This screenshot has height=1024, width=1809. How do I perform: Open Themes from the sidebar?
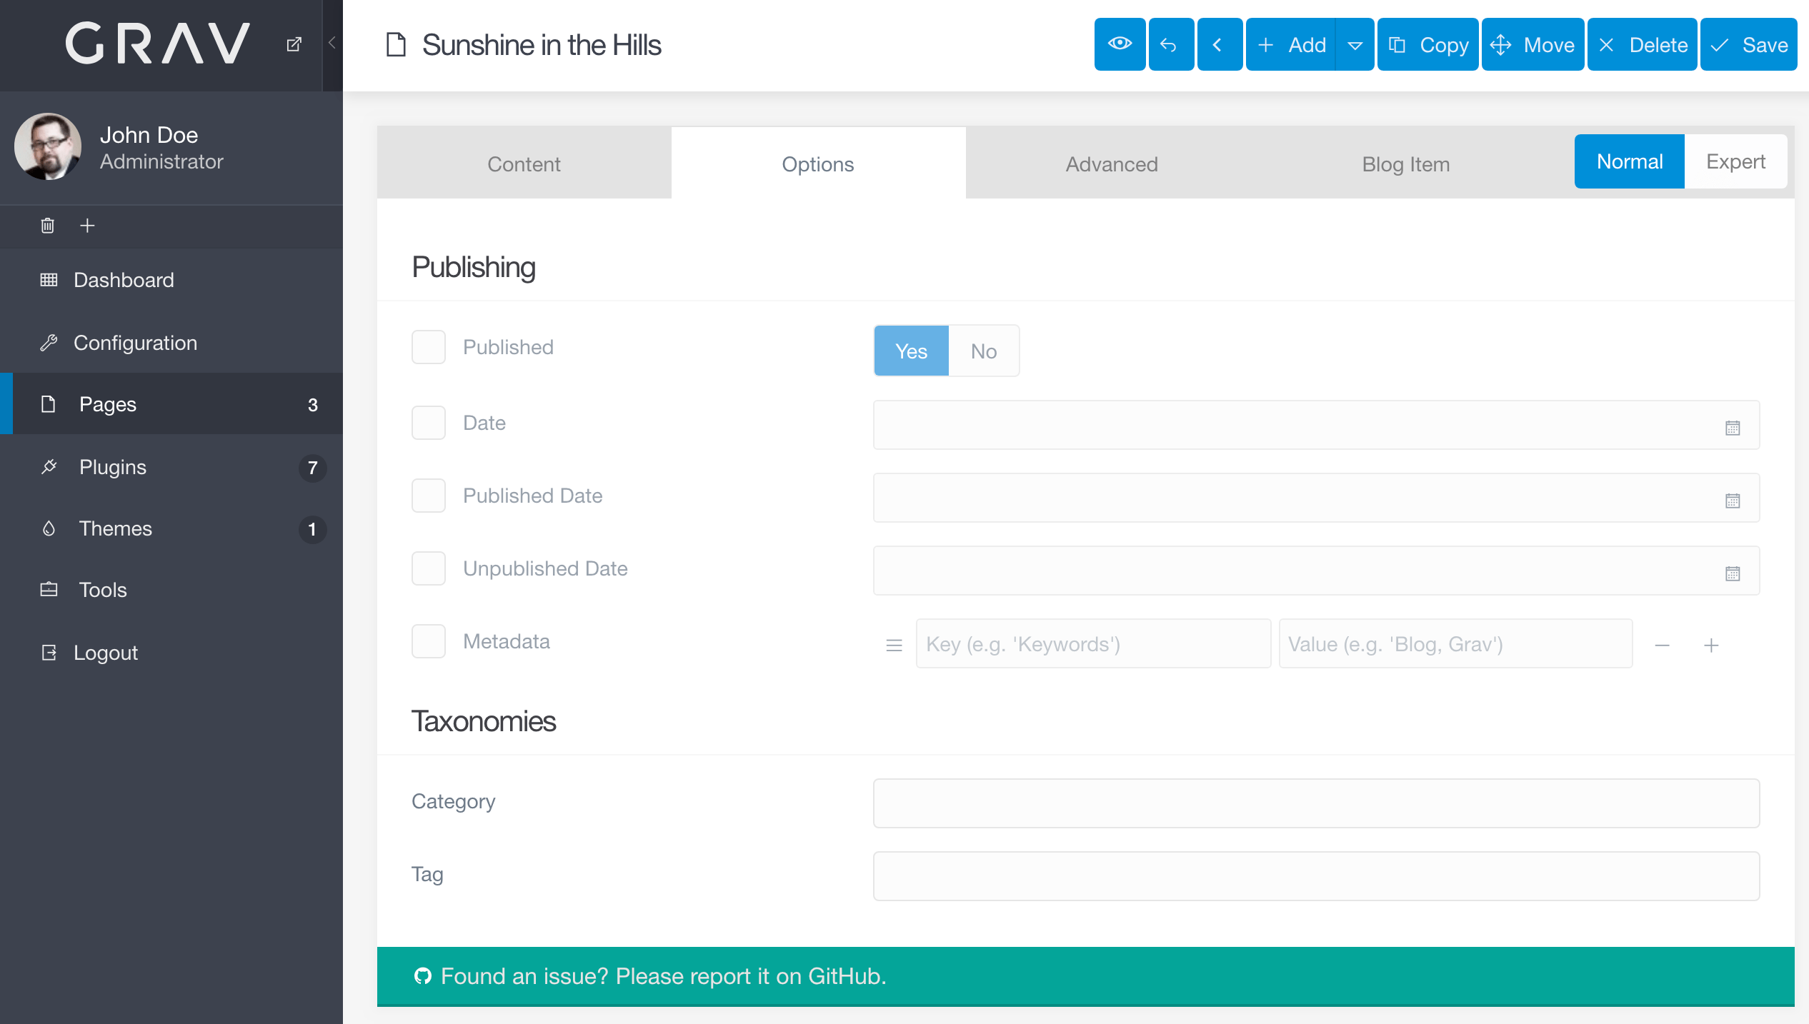click(115, 528)
